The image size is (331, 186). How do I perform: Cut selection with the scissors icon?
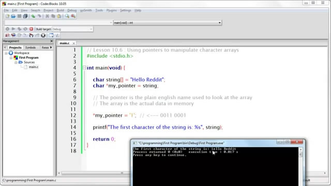tap(47, 16)
